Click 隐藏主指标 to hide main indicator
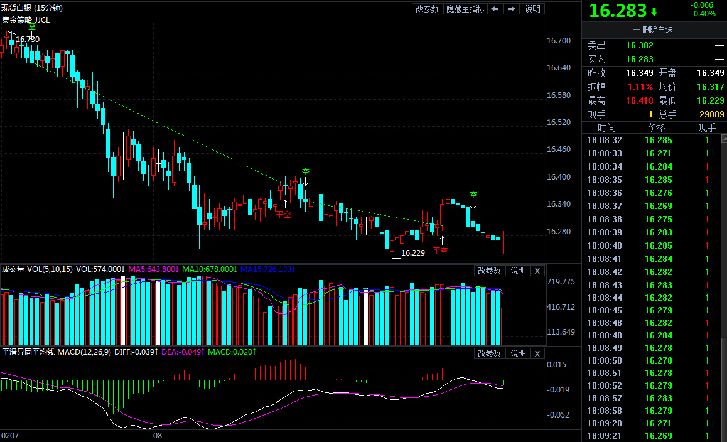Viewport: 727px width, 442px height. pos(465,9)
